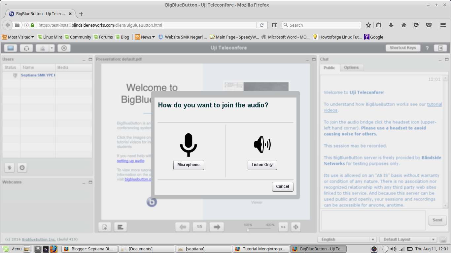Click the Pocket icon in Firefox toolbar
451x253 pixels.
429,25
